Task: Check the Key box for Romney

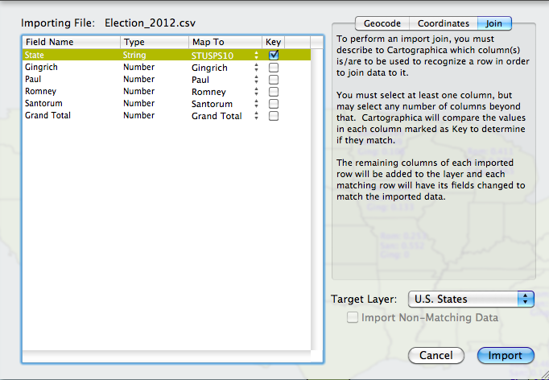Action: (x=274, y=92)
